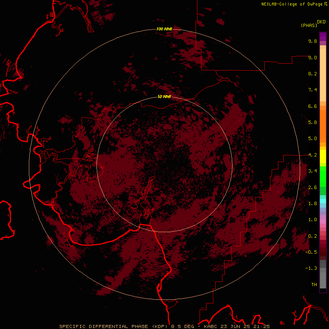Click the -1.3 scale value
This screenshot has height=329, width=329.
pos(311,268)
